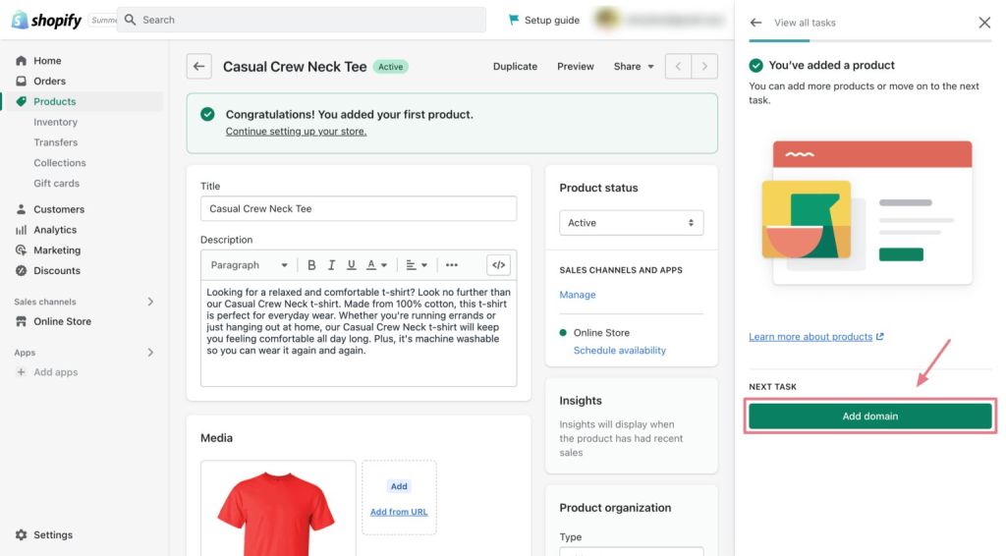Image resolution: width=1006 pixels, height=556 pixels.
Task: Go to previous product arrow
Action: click(679, 67)
